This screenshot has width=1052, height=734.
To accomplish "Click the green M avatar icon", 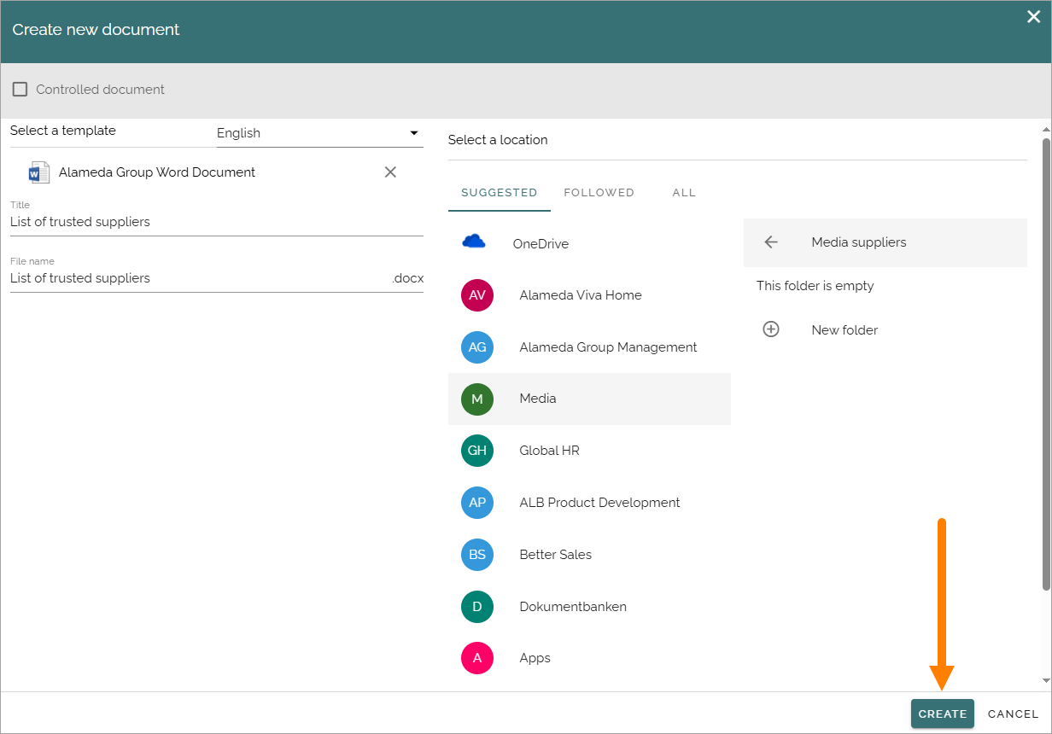I will (x=477, y=399).
